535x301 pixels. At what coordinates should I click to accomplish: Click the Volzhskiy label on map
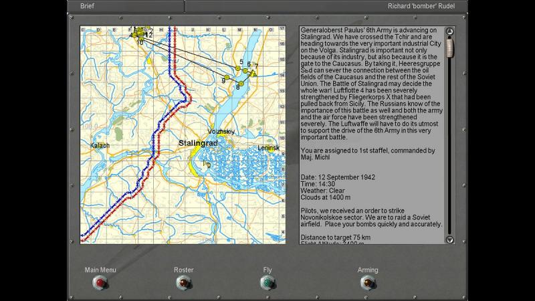(221, 131)
